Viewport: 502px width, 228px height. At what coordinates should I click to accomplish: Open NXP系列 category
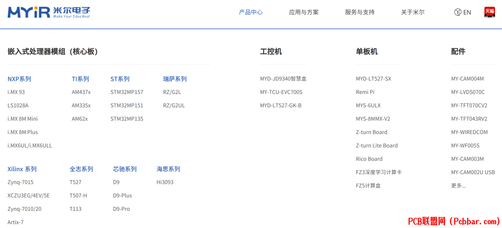point(20,79)
